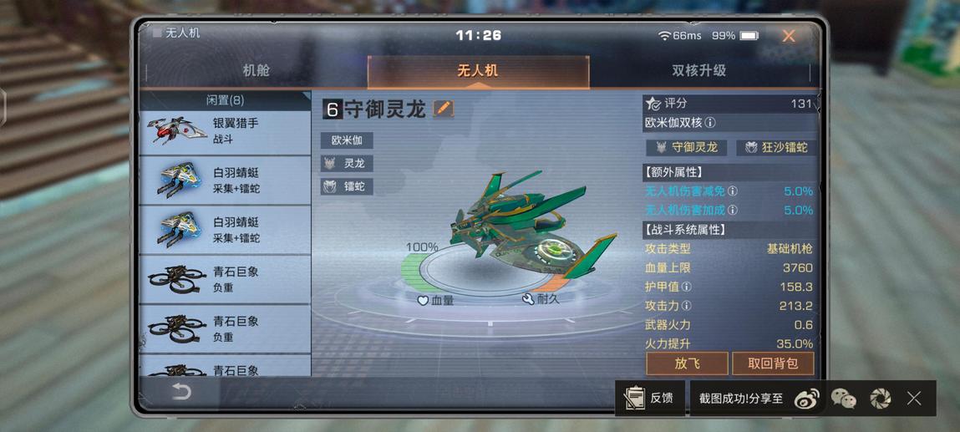The image size is (960, 432).
Task: Select the 守御灵龙 core option
Action: pyautogui.click(x=686, y=147)
